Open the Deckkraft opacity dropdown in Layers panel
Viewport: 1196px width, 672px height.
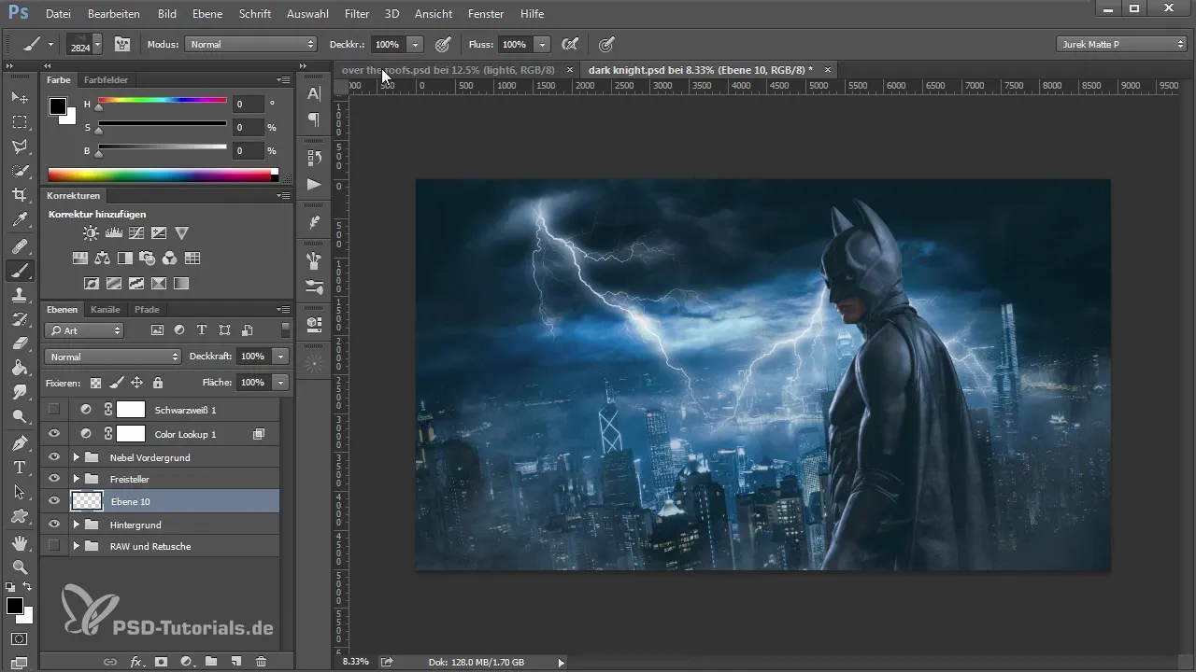point(281,357)
